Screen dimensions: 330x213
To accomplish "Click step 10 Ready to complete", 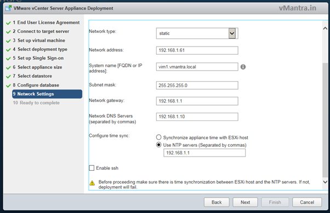I will coord(36,103).
